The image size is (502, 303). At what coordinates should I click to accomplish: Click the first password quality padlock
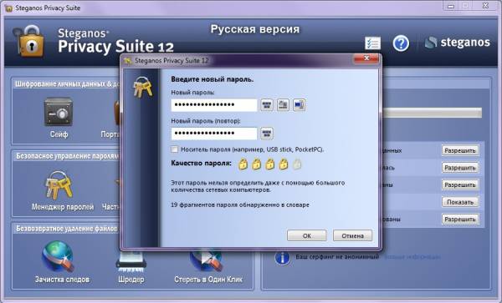tap(243, 164)
